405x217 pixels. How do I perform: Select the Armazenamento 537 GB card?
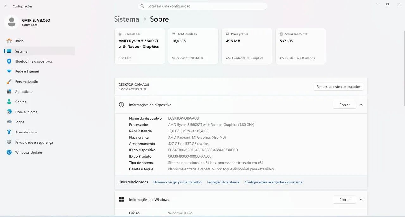(301, 46)
